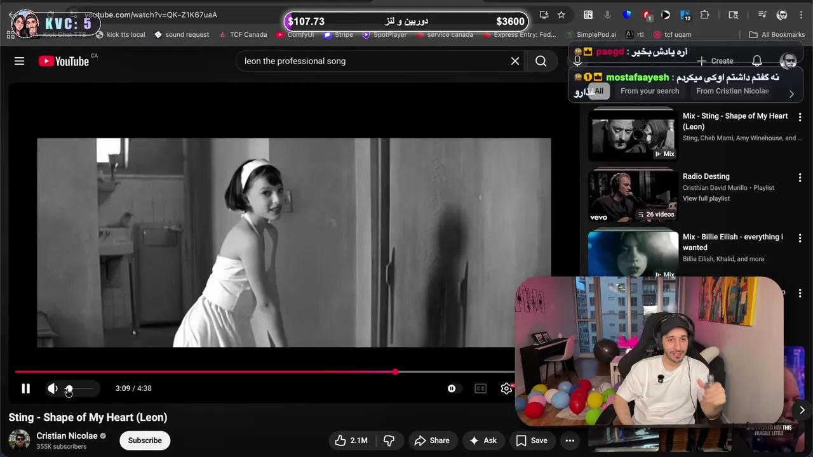Open options menu for Mix - Sting
The height and width of the screenshot is (457, 813).
point(800,117)
